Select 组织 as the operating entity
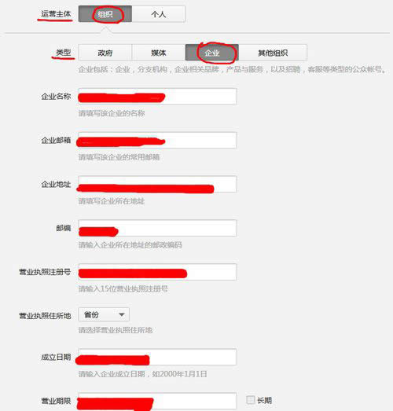The width and height of the screenshot is (393, 411). (x=105, y=14)
